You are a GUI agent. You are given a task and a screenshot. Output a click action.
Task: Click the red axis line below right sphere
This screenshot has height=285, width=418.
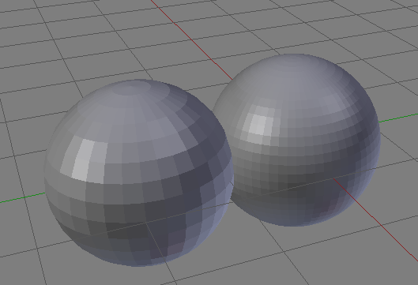(375, 220)
